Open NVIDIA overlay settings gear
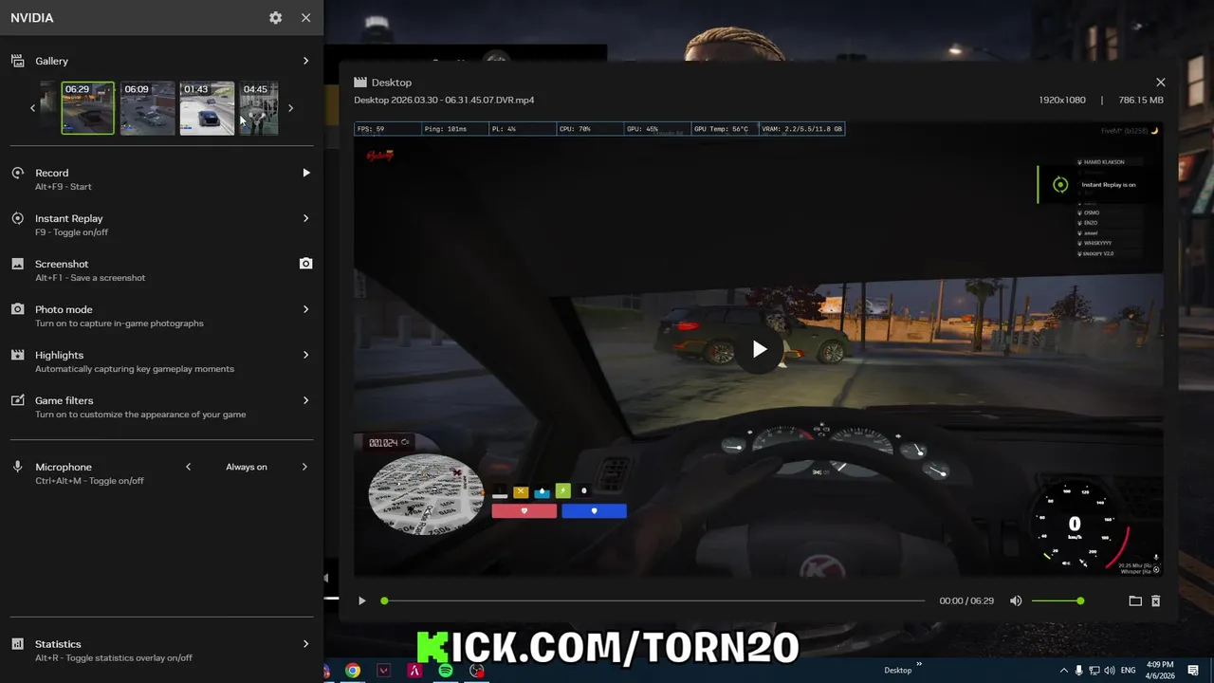 pyautogui.click(x=275, y=18)
